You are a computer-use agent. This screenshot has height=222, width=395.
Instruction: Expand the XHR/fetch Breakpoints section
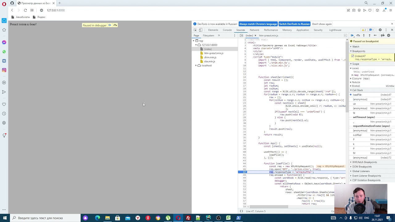tap(364, 162)
